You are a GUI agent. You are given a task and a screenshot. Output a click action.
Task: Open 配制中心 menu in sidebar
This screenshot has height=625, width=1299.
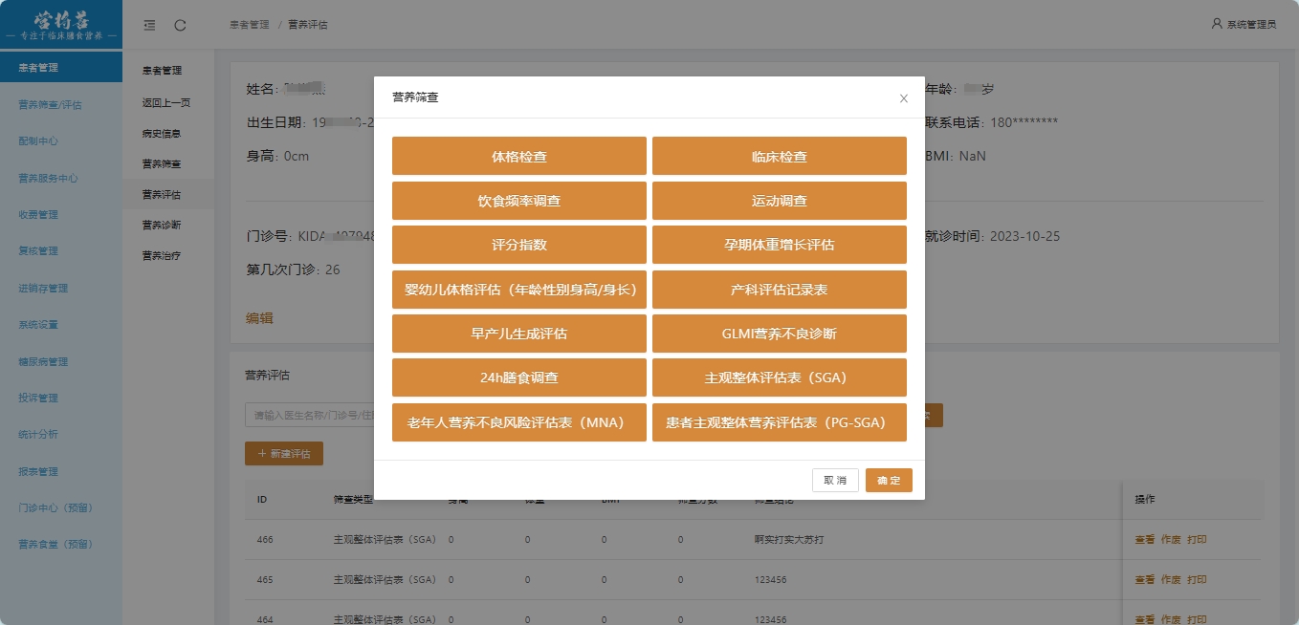pyautogui.click(x=38, y=140)
